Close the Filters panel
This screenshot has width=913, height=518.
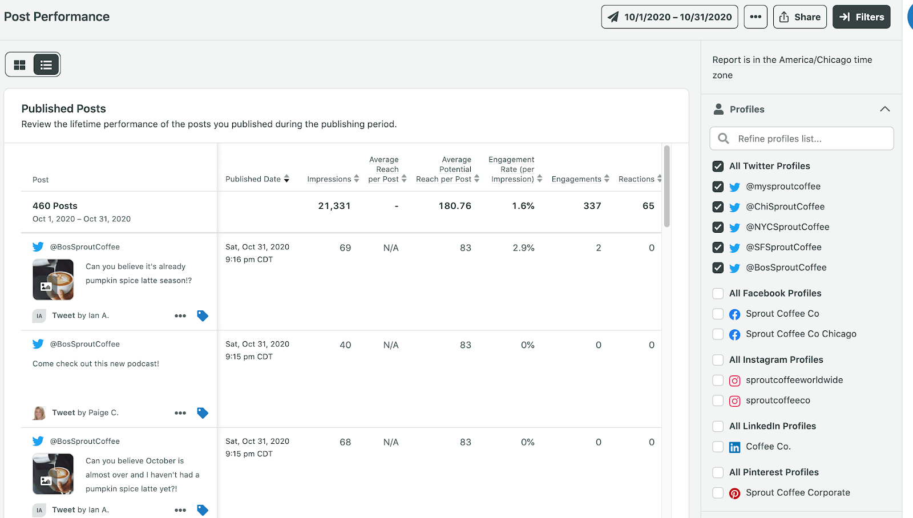[861, 17]
